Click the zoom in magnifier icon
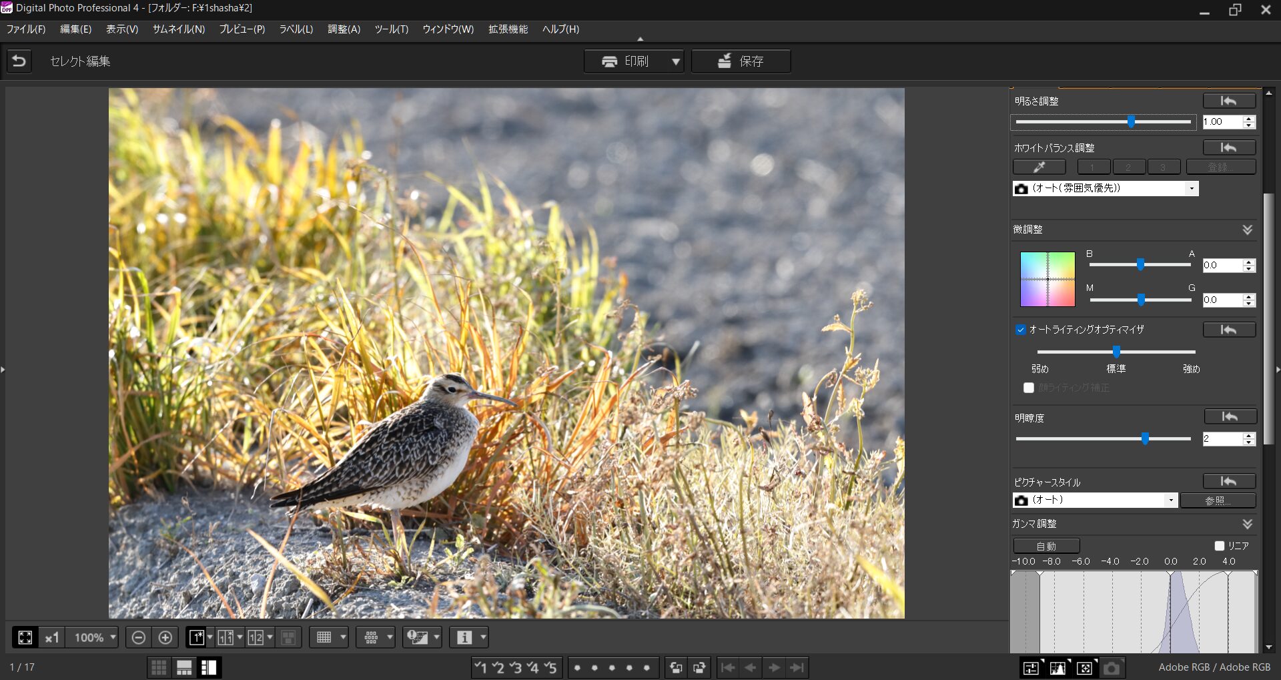 tap(165, 637)
